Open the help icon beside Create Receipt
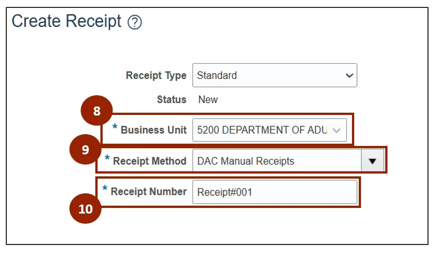The height and width of the screenshot is (253, 436). 135,23
